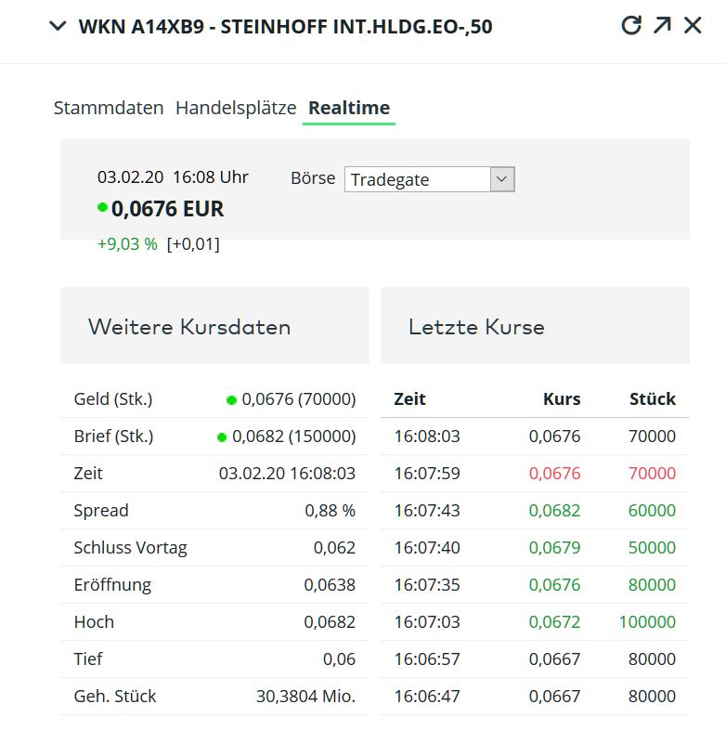Open widget in new window arrow icon
This screenshot has height=730, width=726.
(662, 26)
